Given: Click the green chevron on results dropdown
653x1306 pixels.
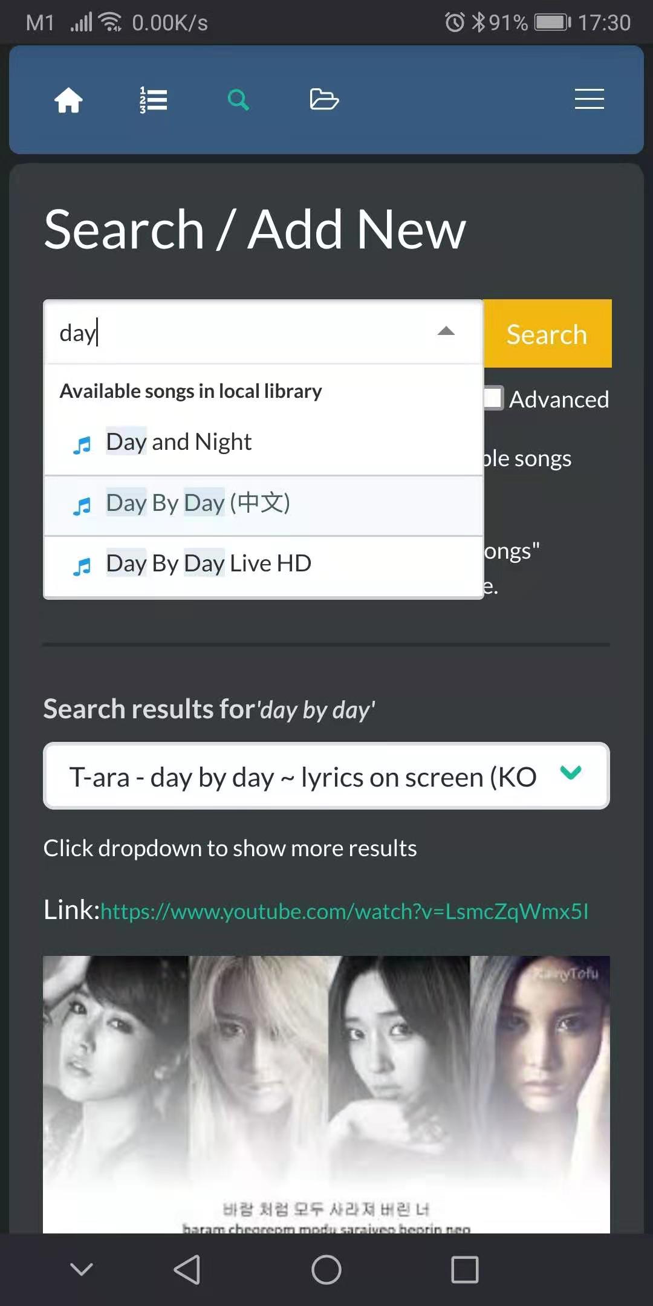Looking at the screenshot, I should click(x=571, y=772).
